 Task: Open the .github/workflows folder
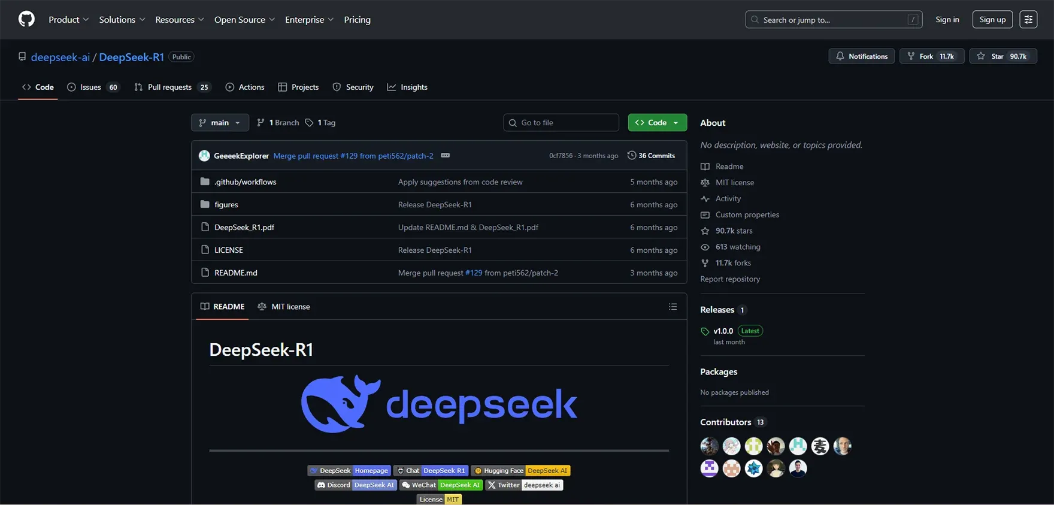246,182
